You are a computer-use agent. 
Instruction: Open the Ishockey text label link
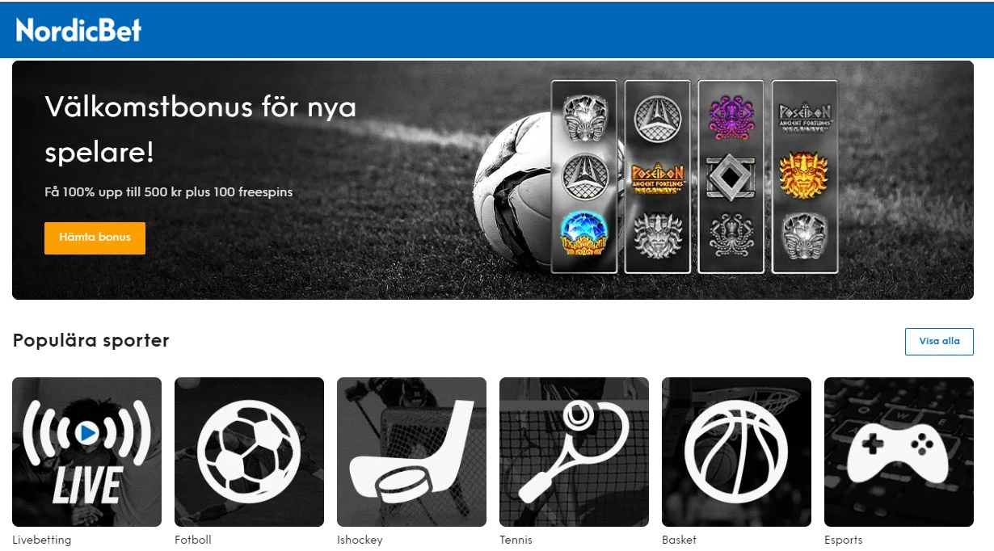(360, 540)
